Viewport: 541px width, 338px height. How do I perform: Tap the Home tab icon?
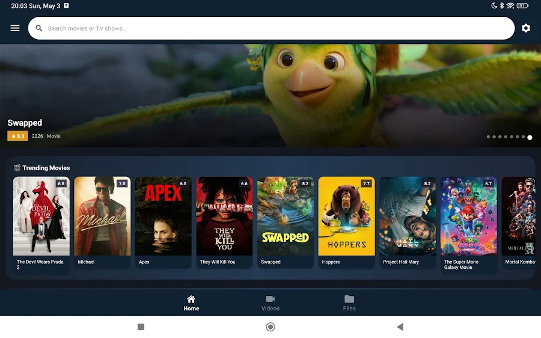click(x=191, y=299)
